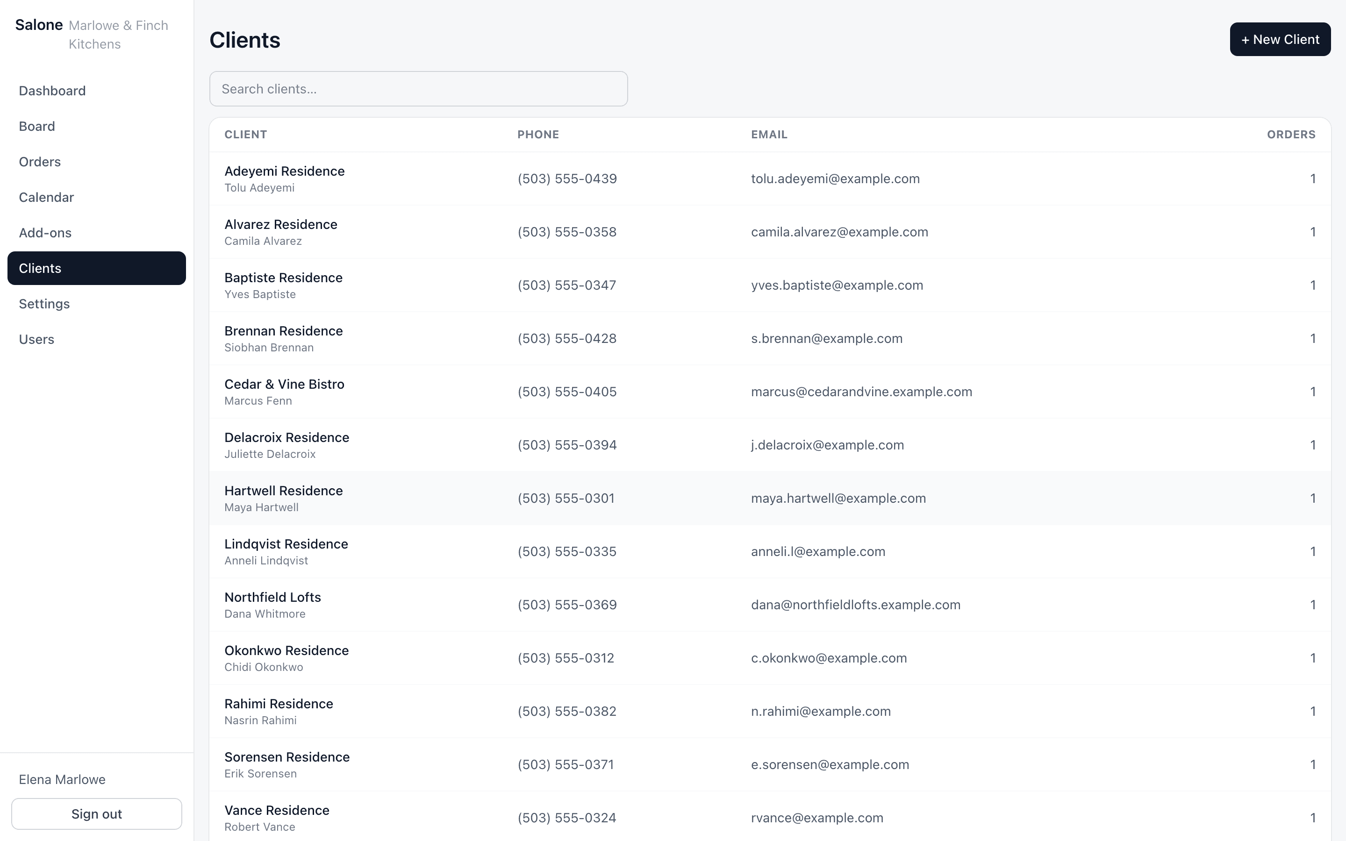The image size is (1346, 841).
Task: Open Okonkwo Residence client
Action: click(770, 658)
